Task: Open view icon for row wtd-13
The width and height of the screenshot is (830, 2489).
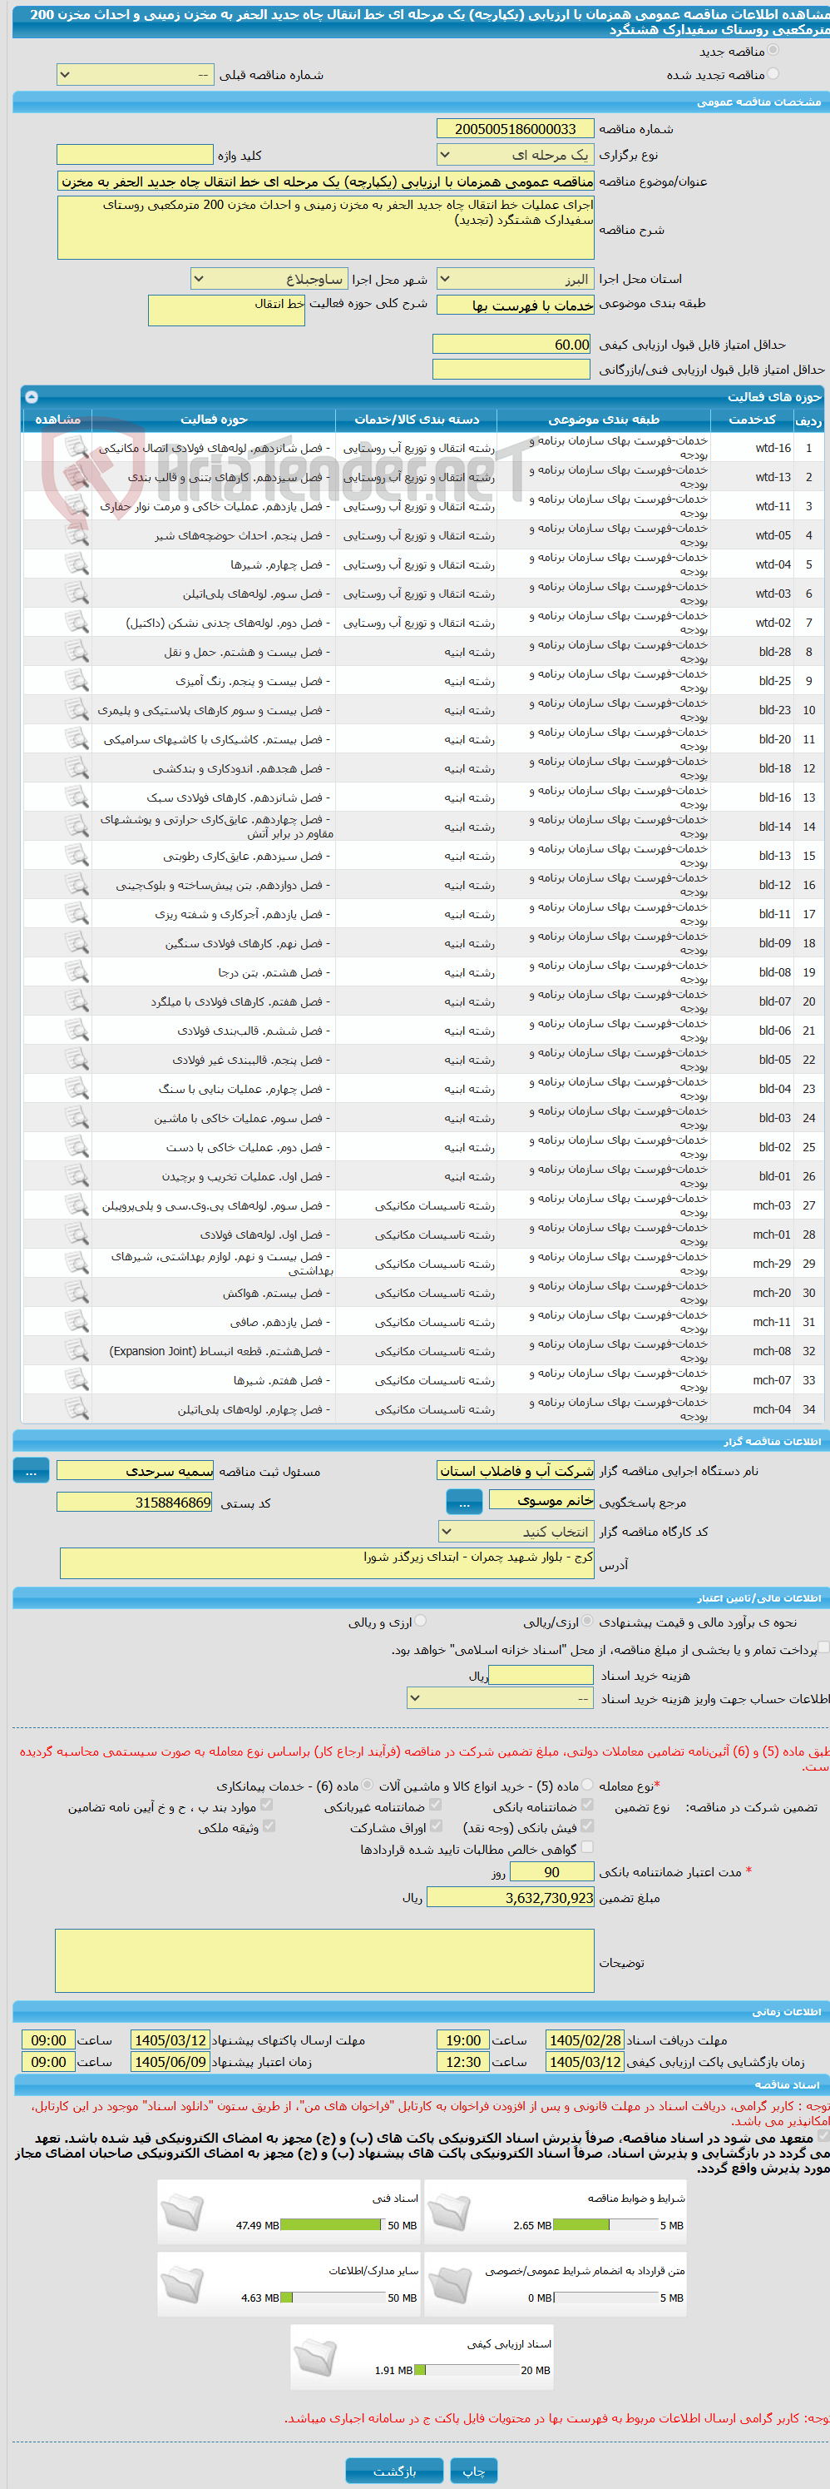Action: (77, 476)
